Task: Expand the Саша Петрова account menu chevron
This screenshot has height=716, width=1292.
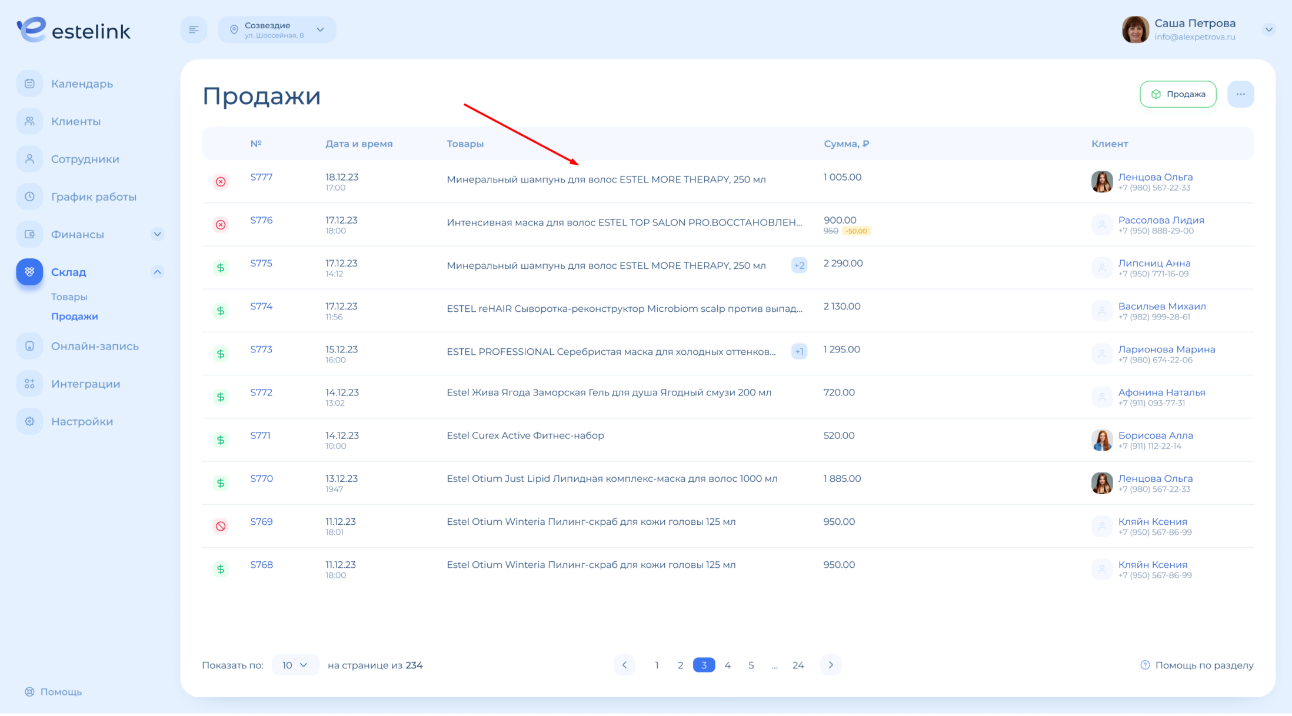Action: 1269,29
